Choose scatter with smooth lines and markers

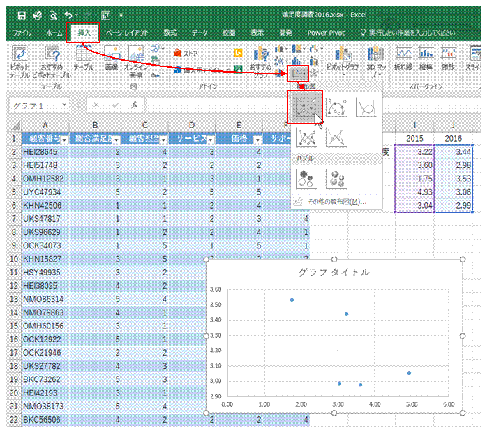pos(336,107)
